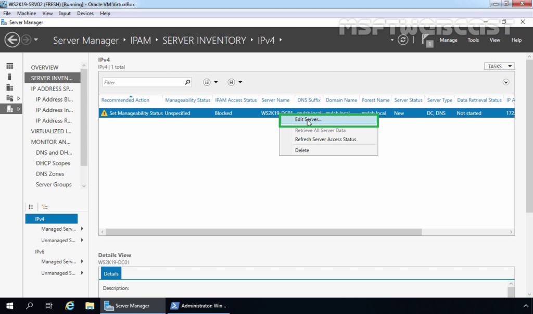The height and width of the screenshot is (314, 533).
Task: Expand Managed Servers under IPv6
Action: coord(82,261)
